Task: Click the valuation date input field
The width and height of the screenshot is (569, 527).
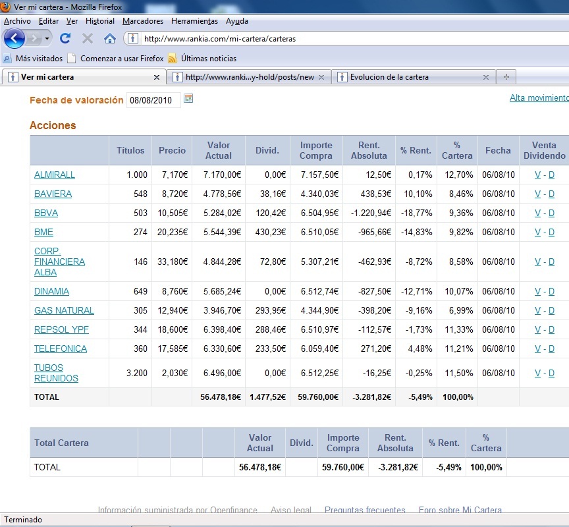Action: point(153,100)
